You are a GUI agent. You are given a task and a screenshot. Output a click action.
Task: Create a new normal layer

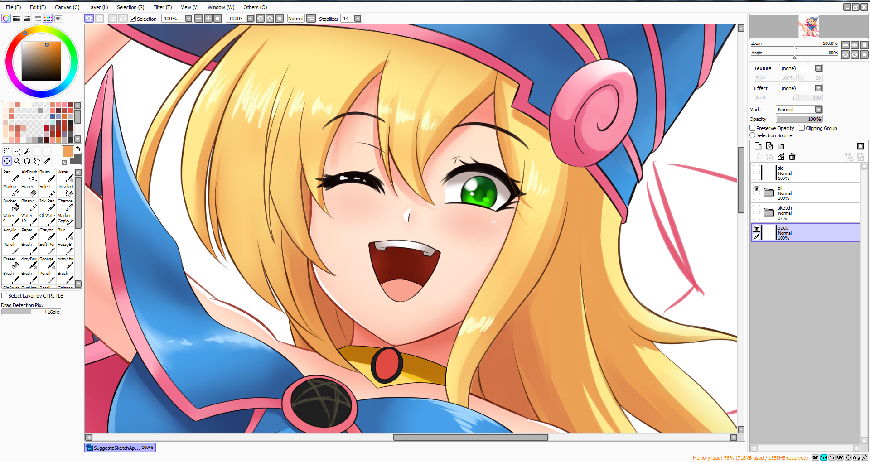pyautogui.click(x=758, y=146)
